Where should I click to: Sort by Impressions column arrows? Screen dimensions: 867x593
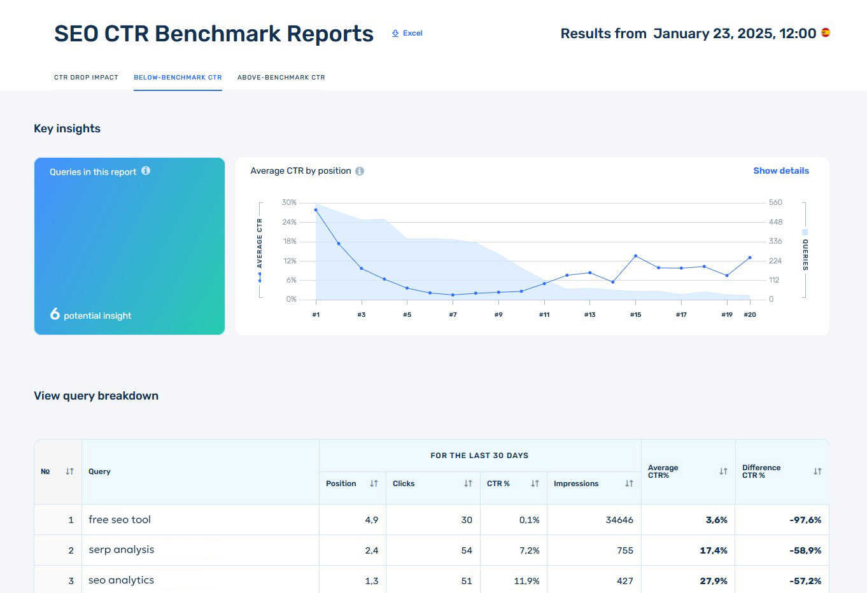(x=630, y=484)
